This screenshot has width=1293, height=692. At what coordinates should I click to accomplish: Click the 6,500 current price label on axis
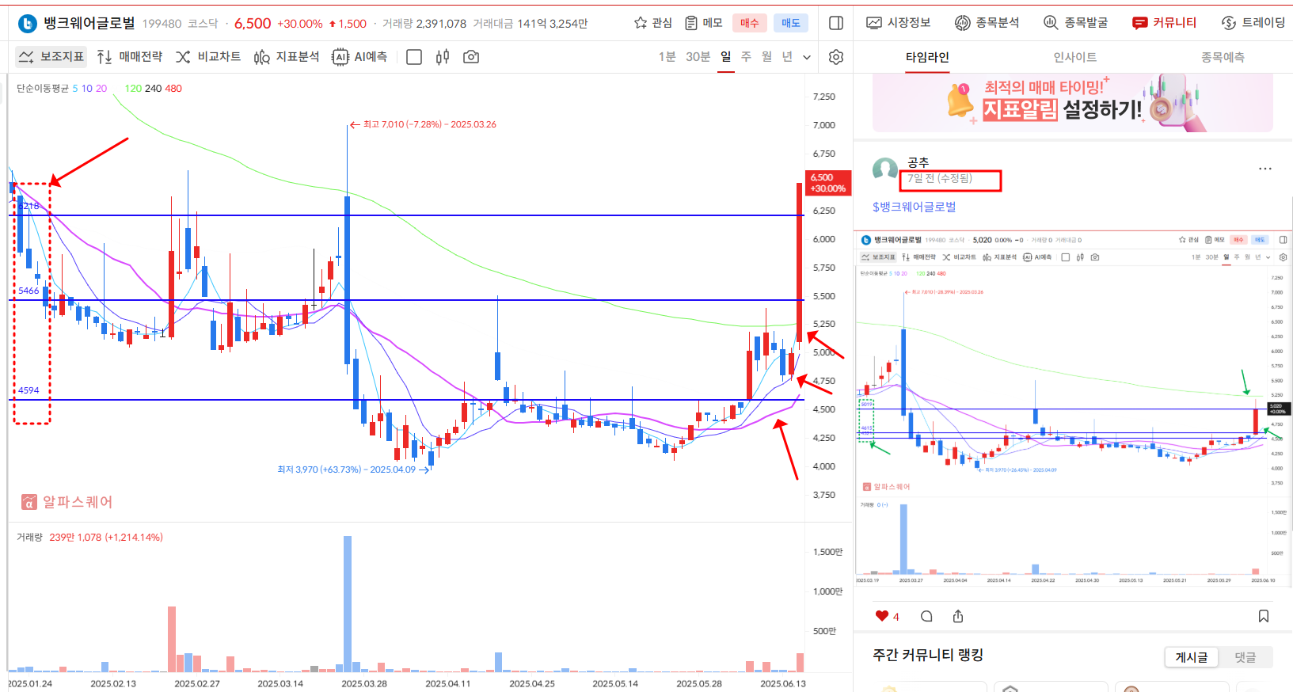click(x=827, y=183)
